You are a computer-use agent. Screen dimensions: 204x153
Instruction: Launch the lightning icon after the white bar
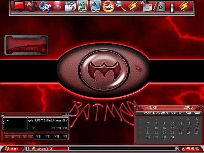tap(185, 6)
